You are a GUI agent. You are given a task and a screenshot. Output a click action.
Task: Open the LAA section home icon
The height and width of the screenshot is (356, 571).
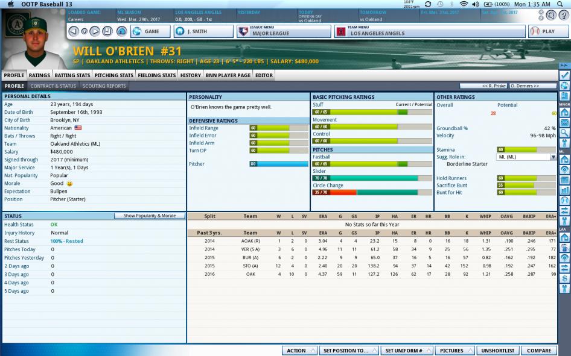[564, 237]
